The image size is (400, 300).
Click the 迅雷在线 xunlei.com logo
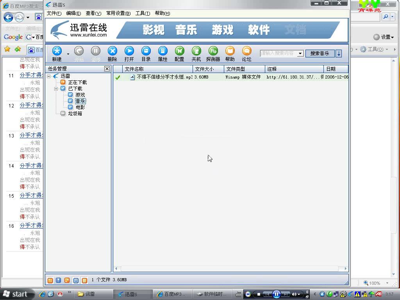click(x=79, y=30)
